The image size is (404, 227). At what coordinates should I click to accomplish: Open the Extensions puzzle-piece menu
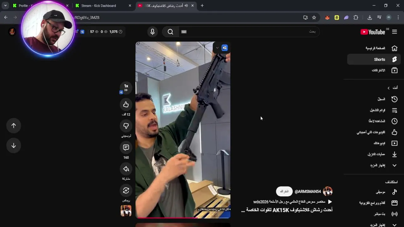[356, 18]
